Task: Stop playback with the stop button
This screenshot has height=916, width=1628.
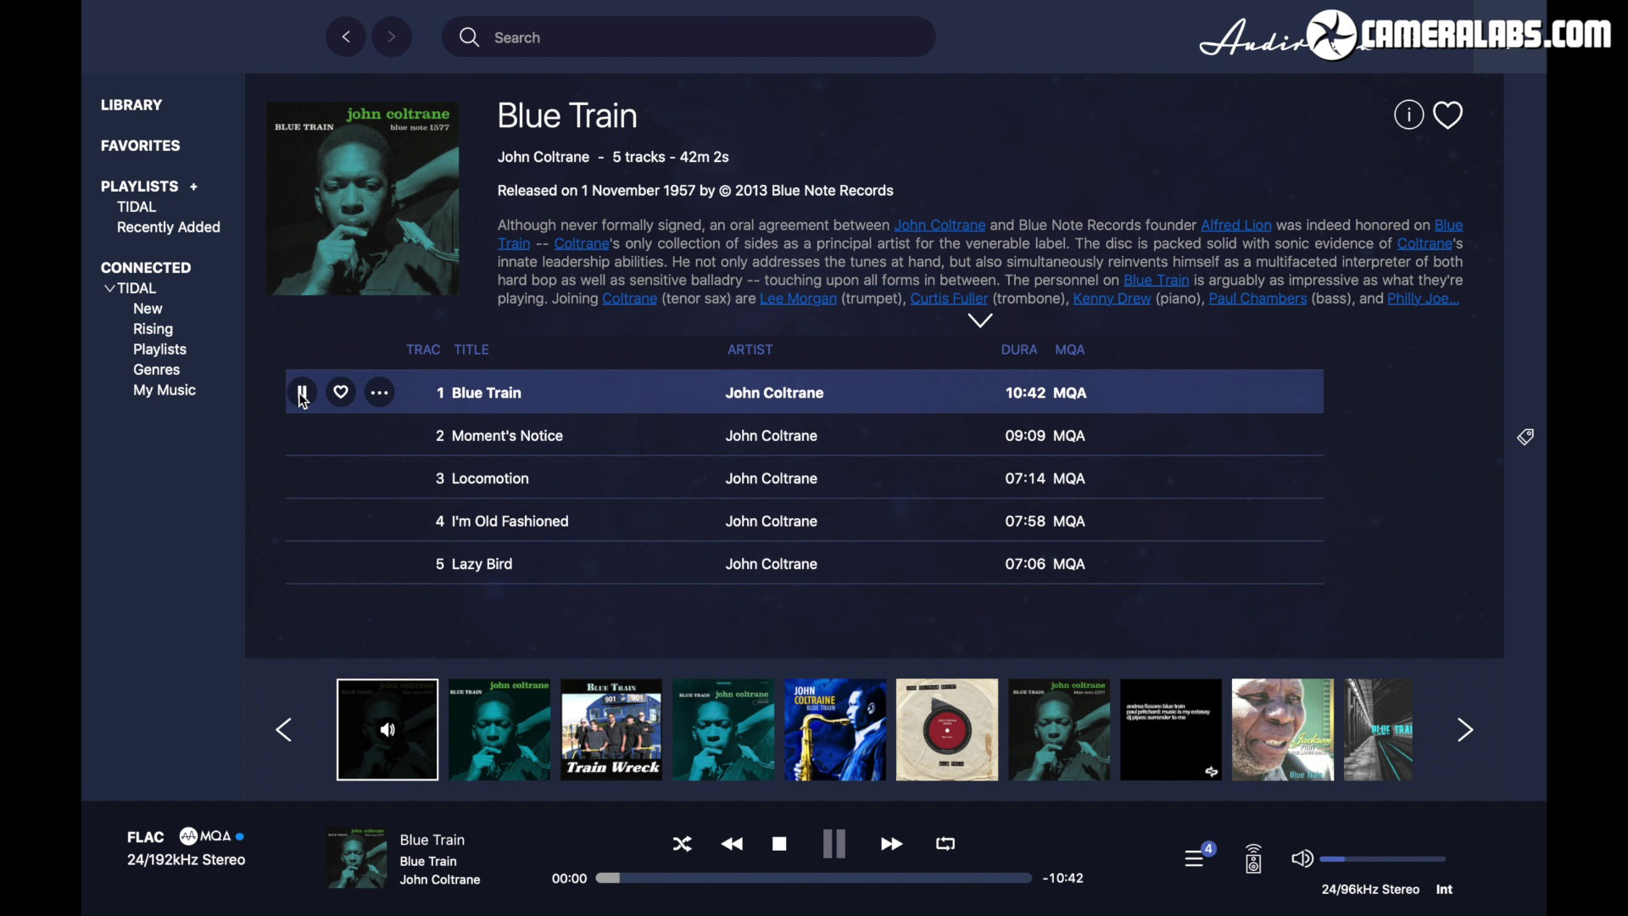Action: pos(779,844)
